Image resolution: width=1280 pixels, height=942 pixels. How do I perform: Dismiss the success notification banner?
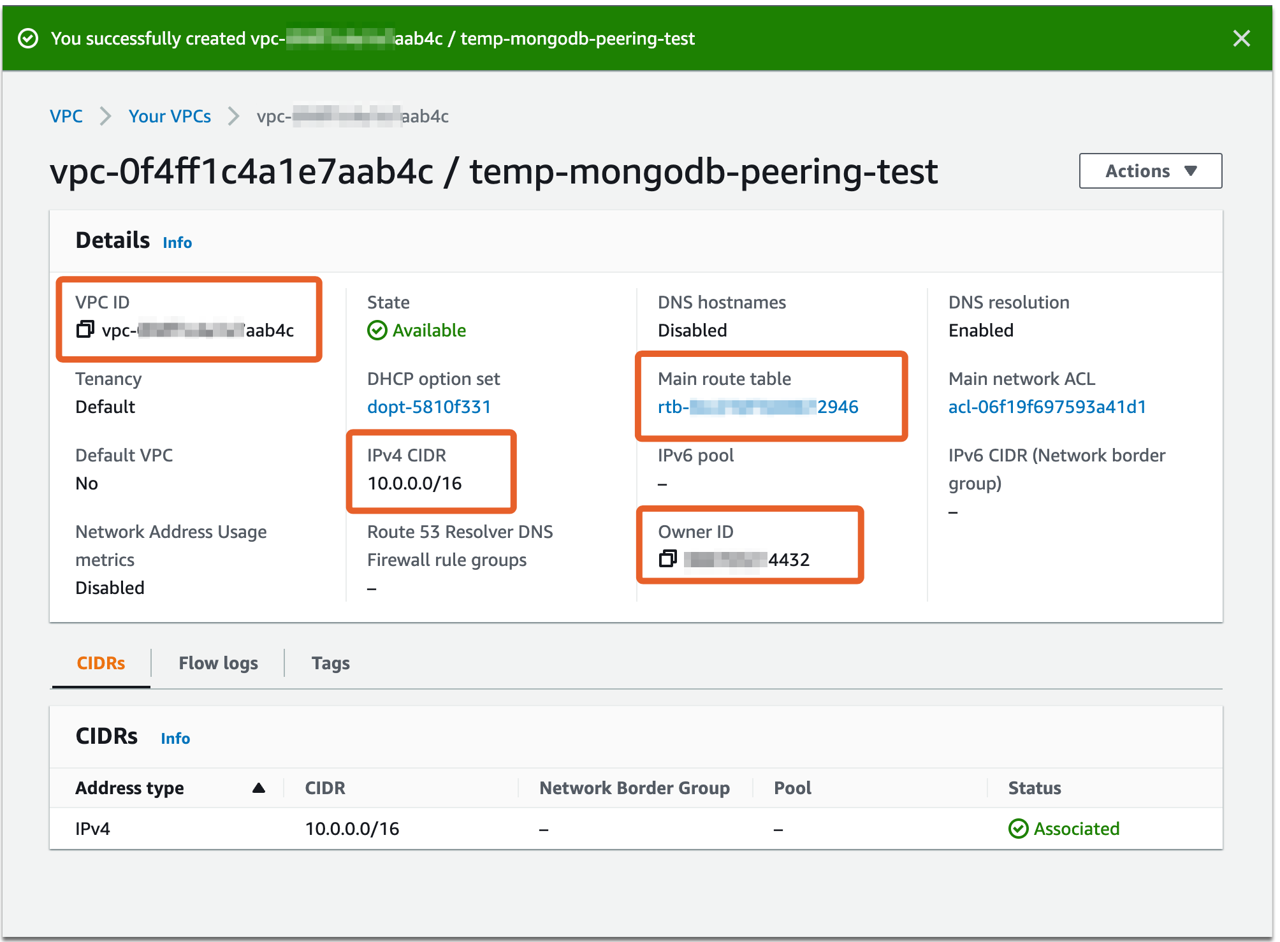1241,38
